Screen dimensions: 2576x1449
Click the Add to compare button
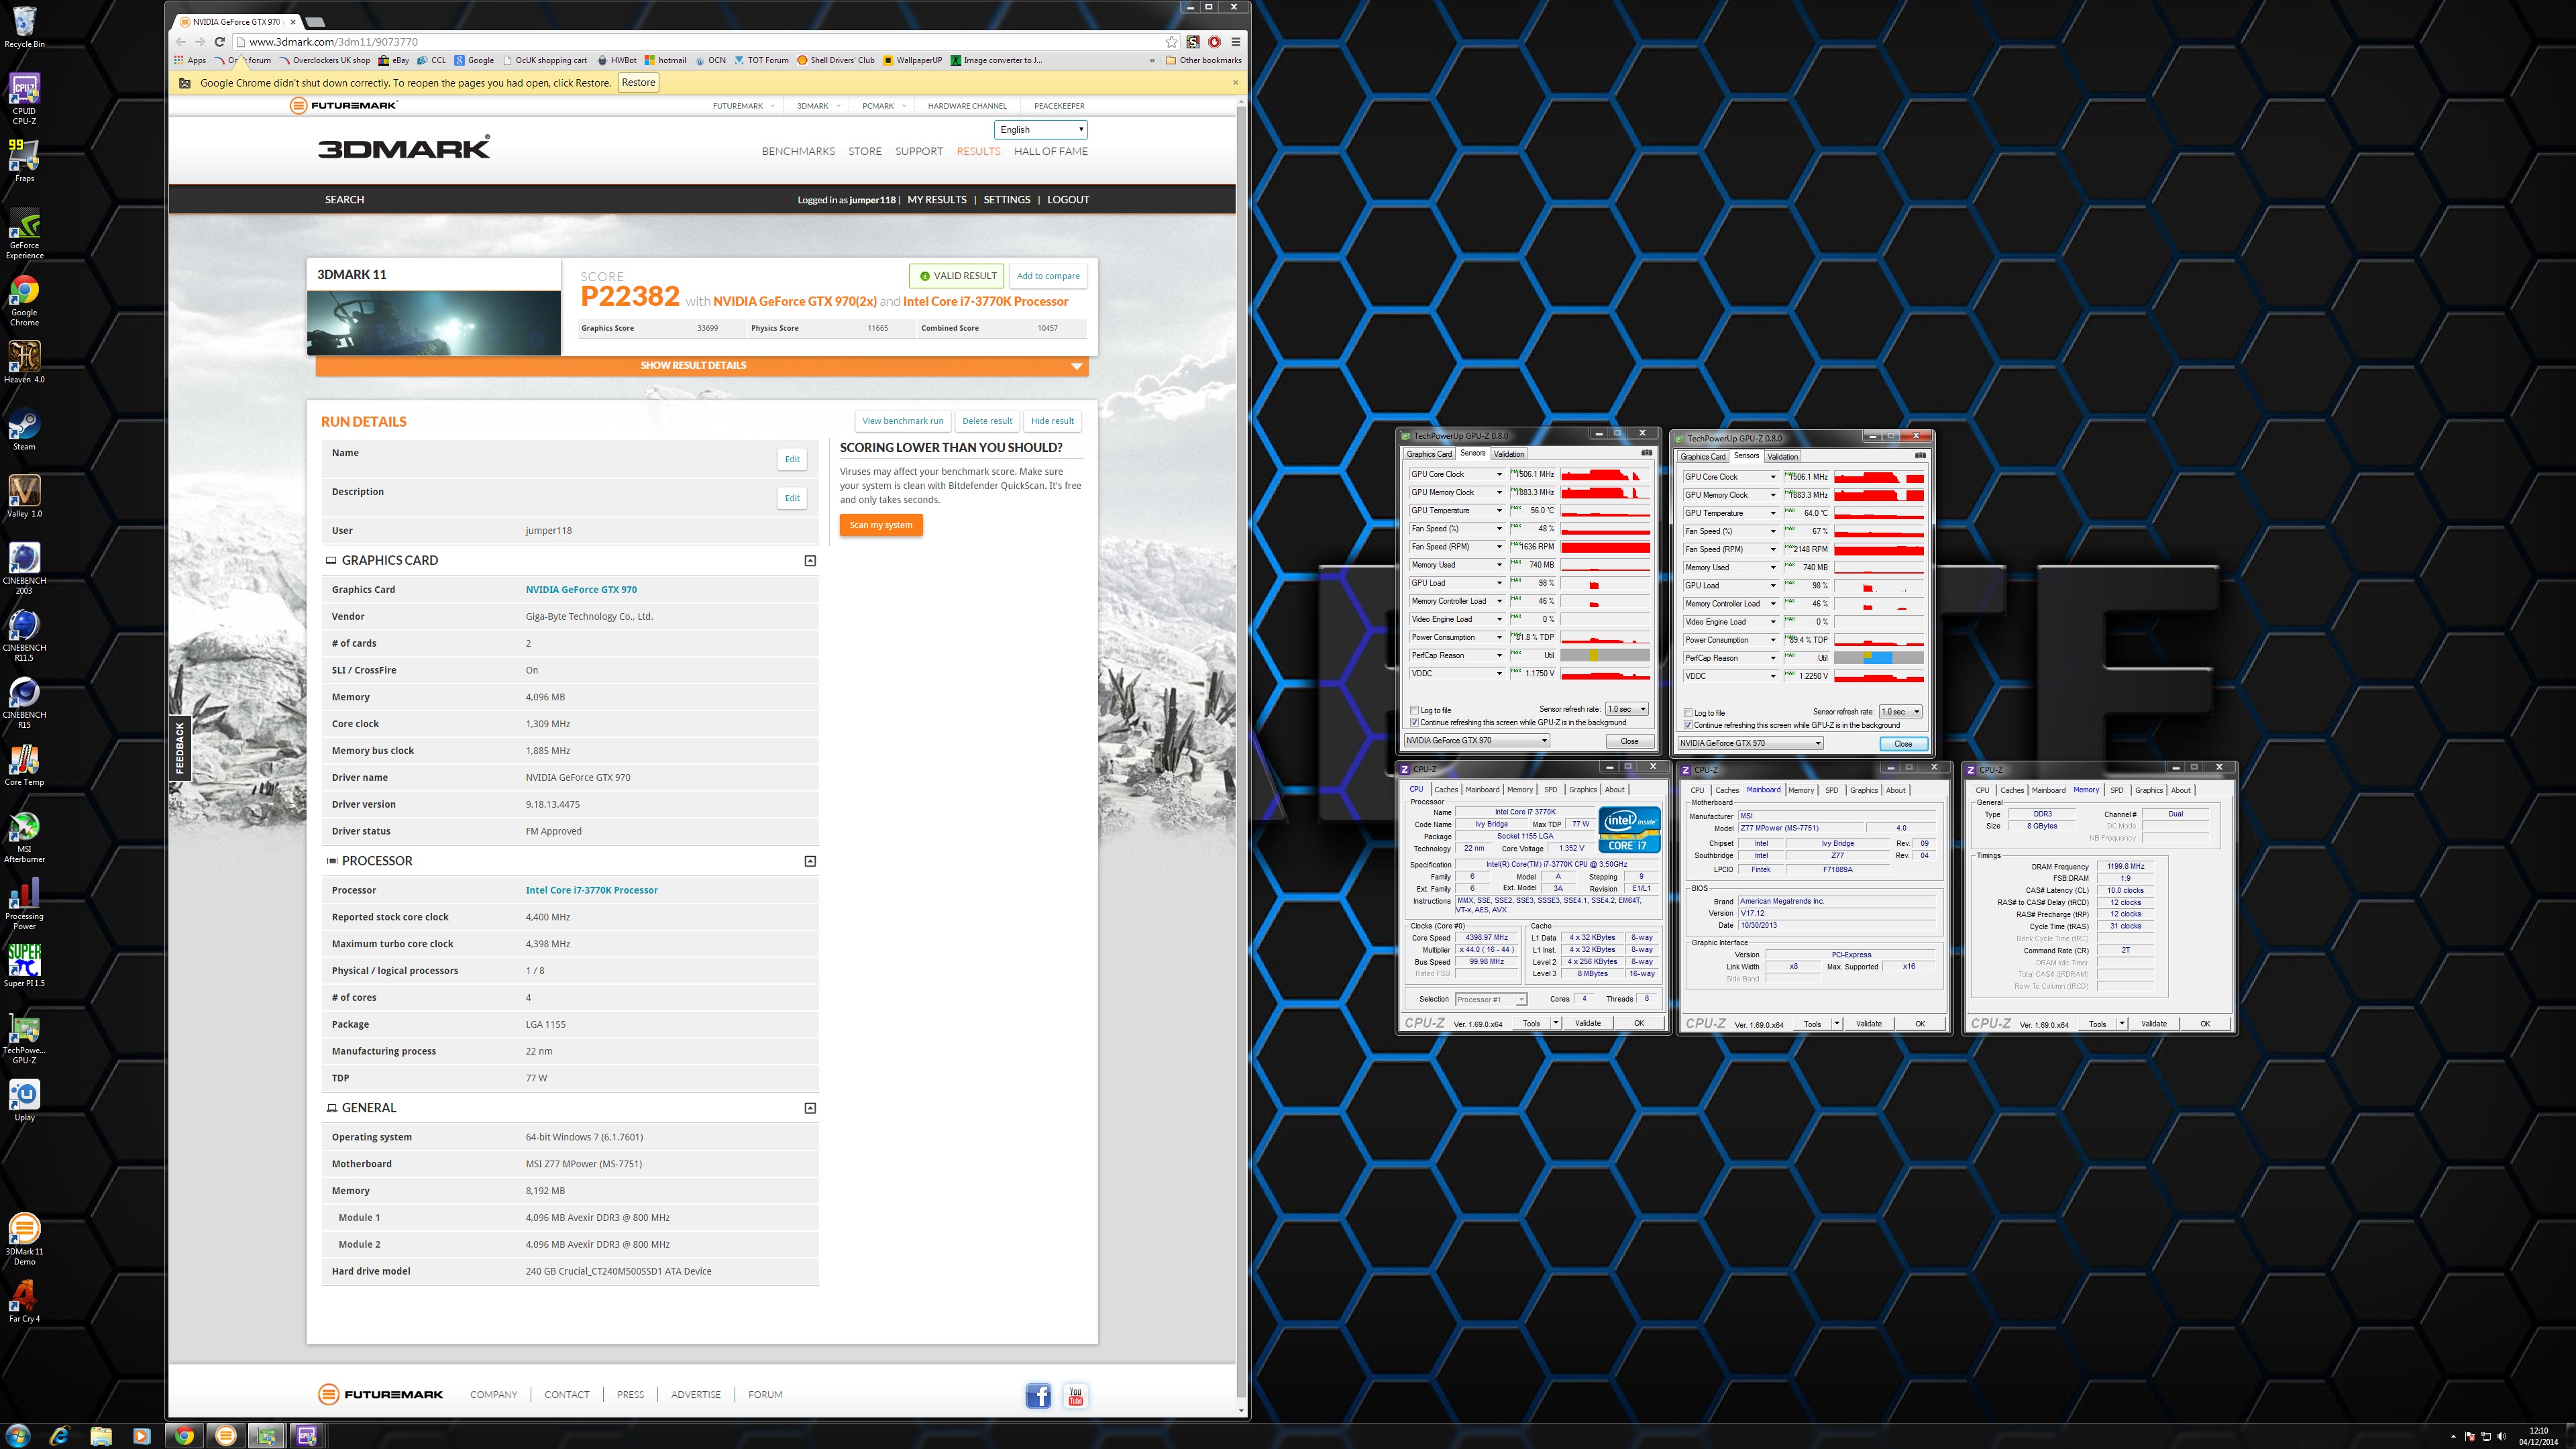(x=1048, y=276)
